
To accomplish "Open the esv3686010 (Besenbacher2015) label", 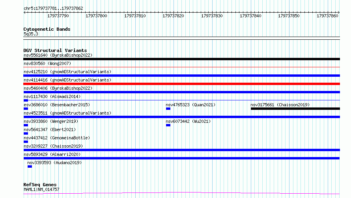I will [57, 105].
